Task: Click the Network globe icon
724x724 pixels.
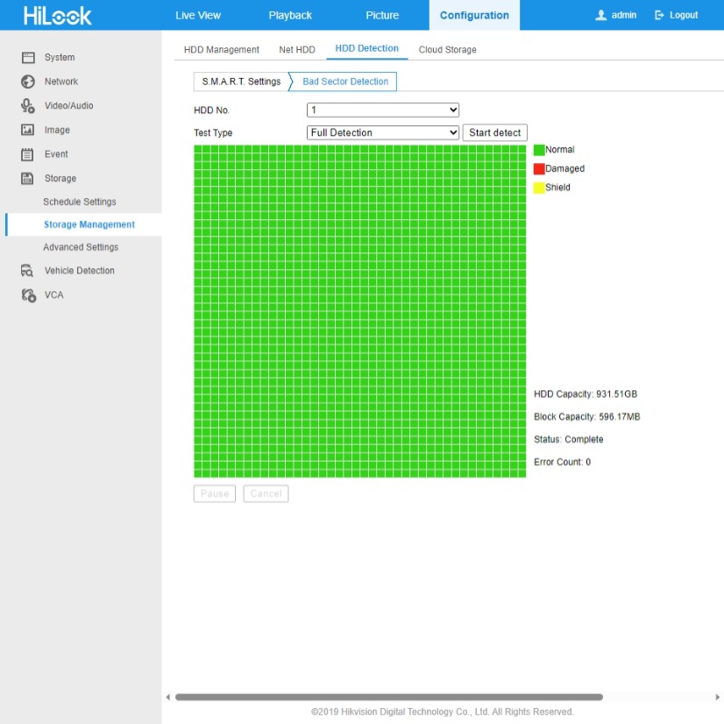Action: point(27,82)
